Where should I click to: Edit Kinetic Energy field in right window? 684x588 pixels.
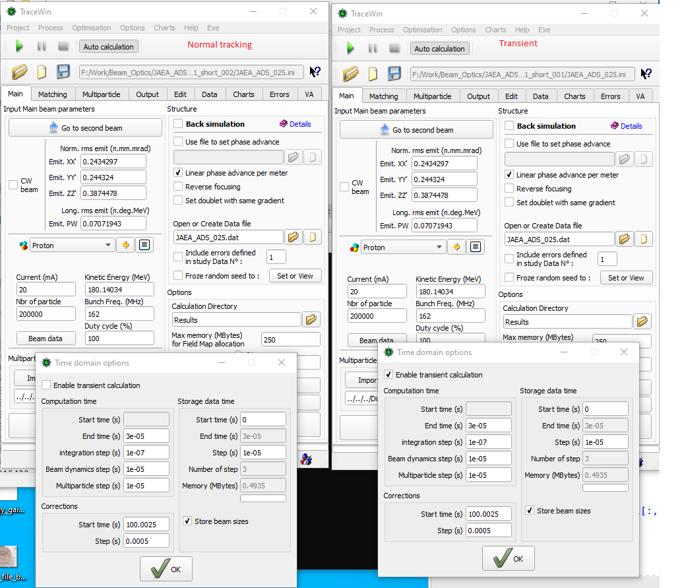(x=451, y=291)
